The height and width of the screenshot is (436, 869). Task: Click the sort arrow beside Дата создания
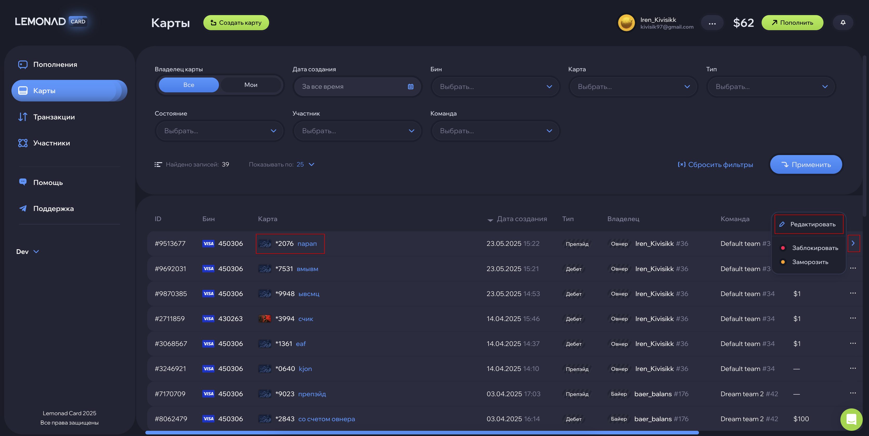click(490, 220)
